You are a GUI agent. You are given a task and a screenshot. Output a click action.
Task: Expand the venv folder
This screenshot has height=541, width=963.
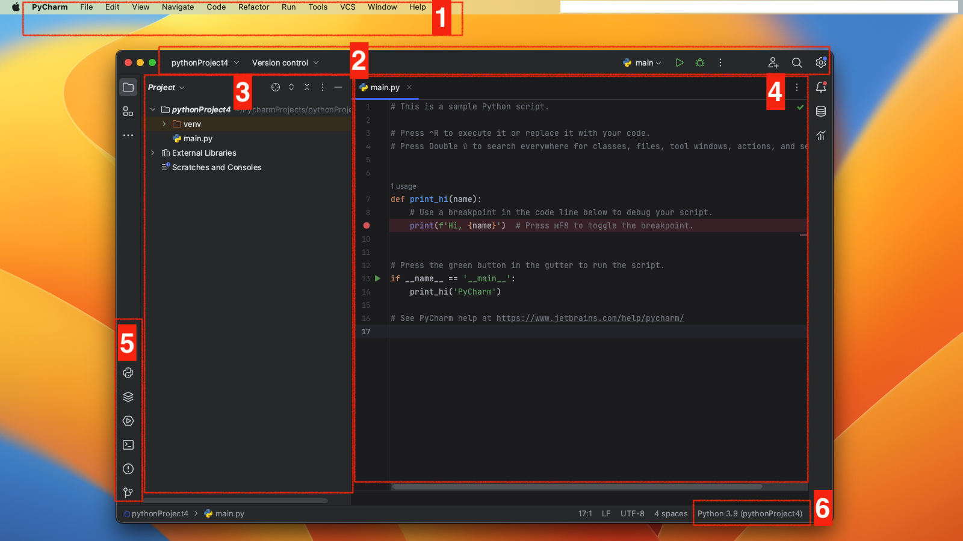[x=164, y=124]
